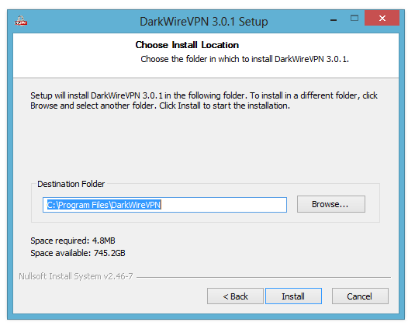Click the highlighted 'C:\Program Files\DarkWireVPN' path text
Screen dimensions: 408x329
(x=104, y=205)
